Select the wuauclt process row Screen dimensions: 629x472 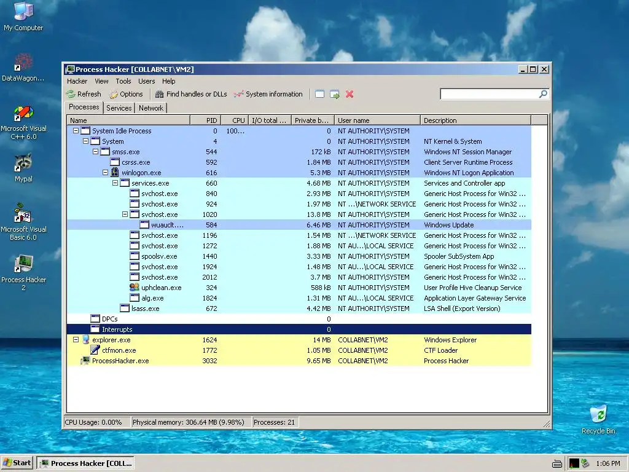pyautogui.click(x=299, y=225)
